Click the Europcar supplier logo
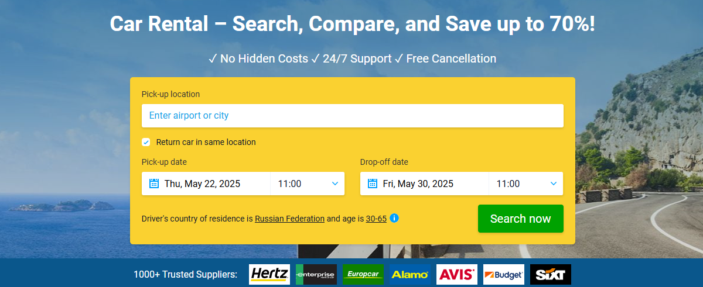 pos(363,274)
